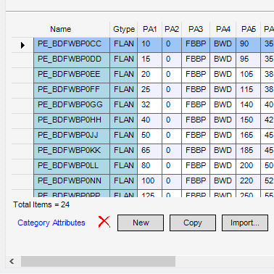The width and height of the screenshot is (274, 274).
Task: Click the horizontal scrollbar left arrow
Action: point(12,261)
